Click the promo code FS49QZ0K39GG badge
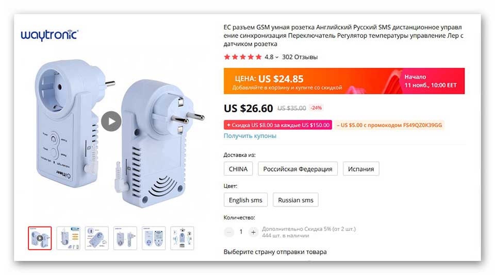Viewport: 495px width, 275px height. tap(389, 125)
